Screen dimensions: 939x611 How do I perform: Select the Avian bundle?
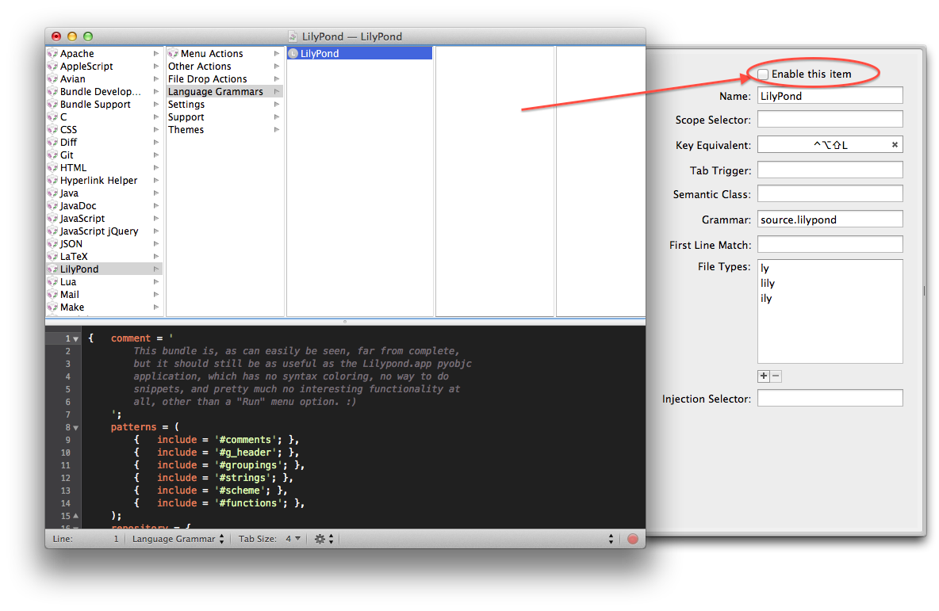104,79
